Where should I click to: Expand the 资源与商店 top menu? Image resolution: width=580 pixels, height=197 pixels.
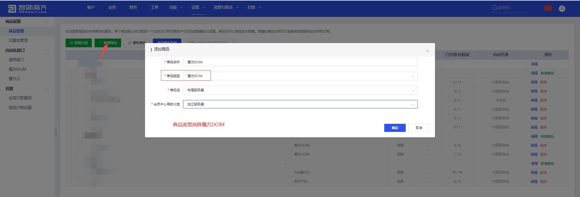coord(226,7)
